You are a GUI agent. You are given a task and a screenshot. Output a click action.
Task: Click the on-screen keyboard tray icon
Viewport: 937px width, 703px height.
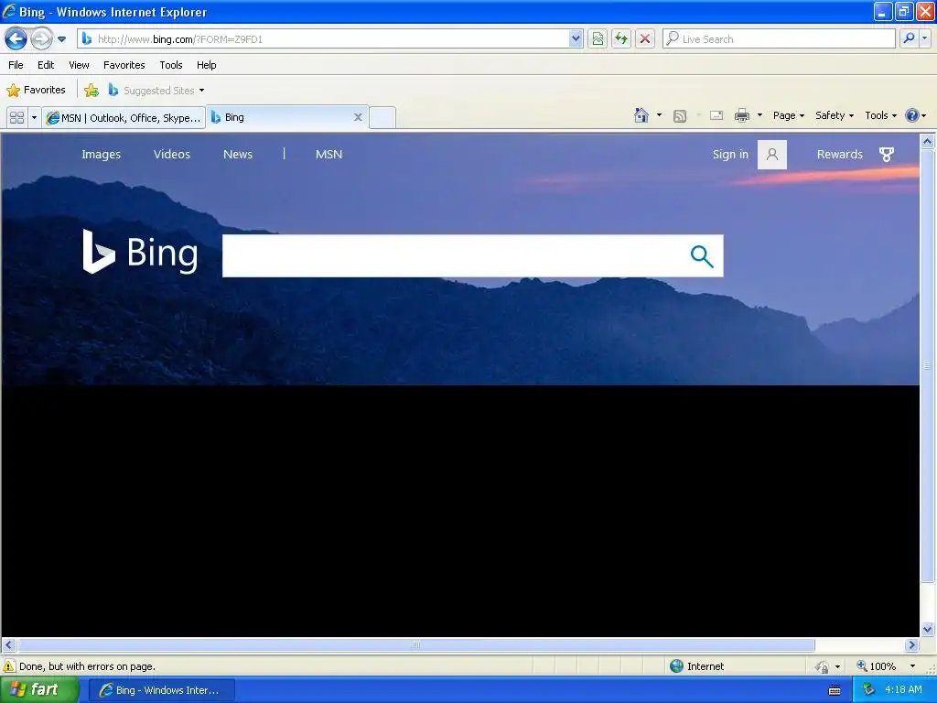pos(835,690)
